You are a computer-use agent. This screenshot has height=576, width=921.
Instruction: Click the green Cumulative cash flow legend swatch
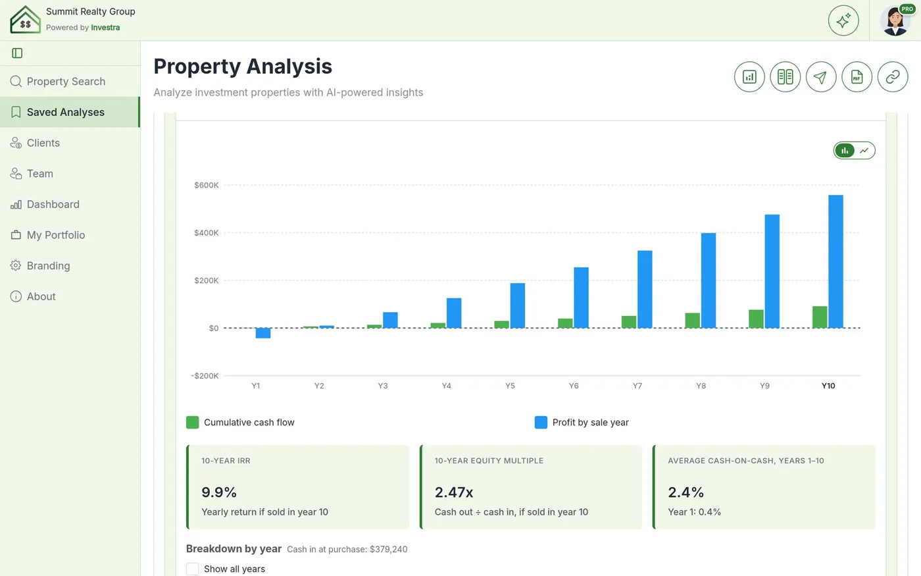pos(192,423)
